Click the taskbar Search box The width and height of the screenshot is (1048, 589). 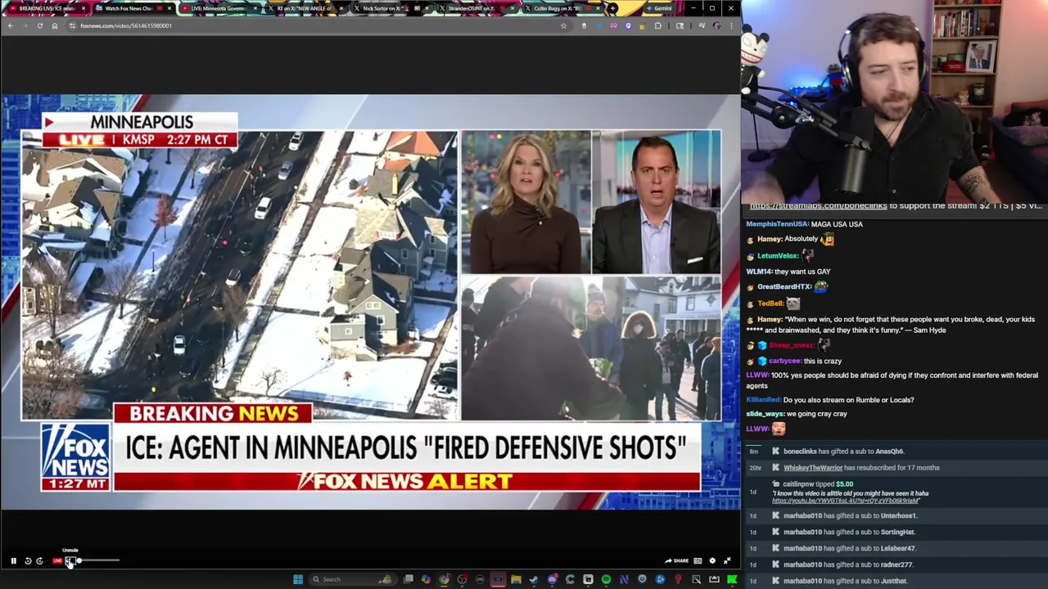point(352,579)
